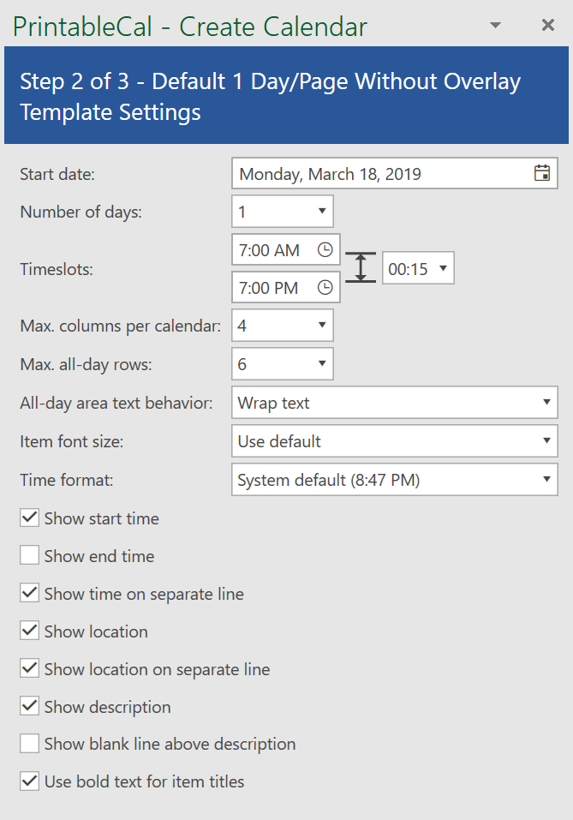The image size is (573, 820).
Task: Click the clock icon in the 7:00 PM field
Action: pyautogui.click(x=325, y=287)
